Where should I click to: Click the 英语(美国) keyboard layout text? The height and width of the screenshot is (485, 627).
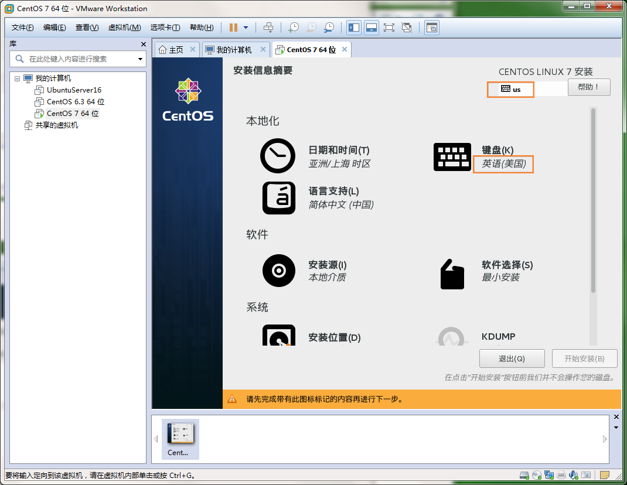coord(503,164)
